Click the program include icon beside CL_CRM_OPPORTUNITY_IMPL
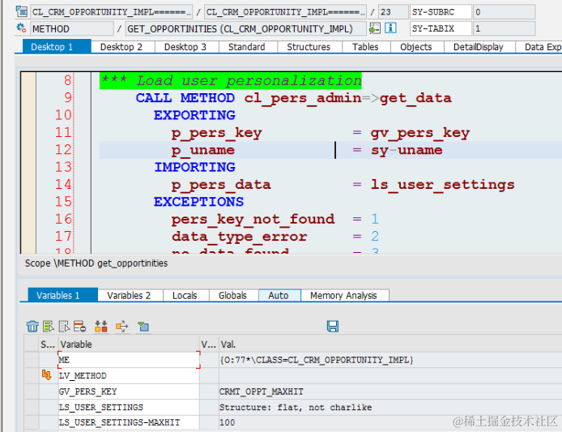 click(21, 12)
